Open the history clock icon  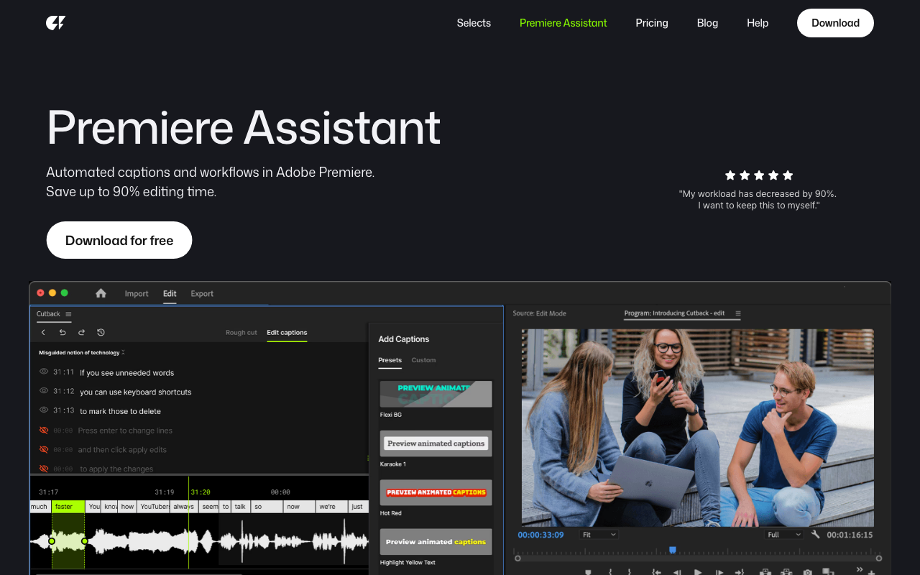click(101, 333)
